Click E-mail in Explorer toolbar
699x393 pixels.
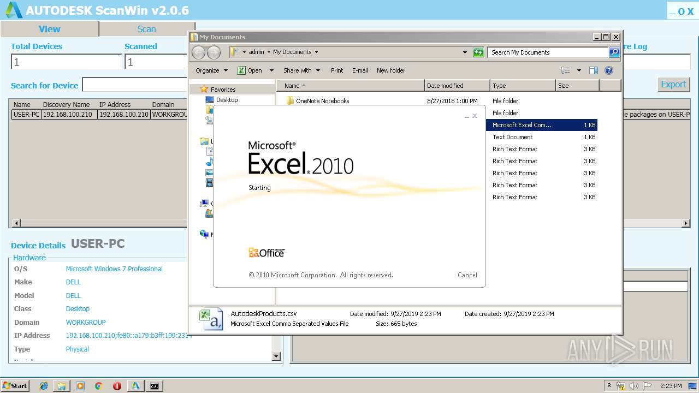click(x=360, y=70)
